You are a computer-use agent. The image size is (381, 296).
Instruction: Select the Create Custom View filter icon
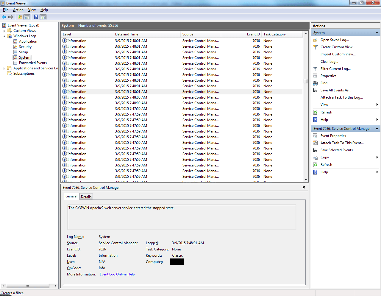(315, 47)
